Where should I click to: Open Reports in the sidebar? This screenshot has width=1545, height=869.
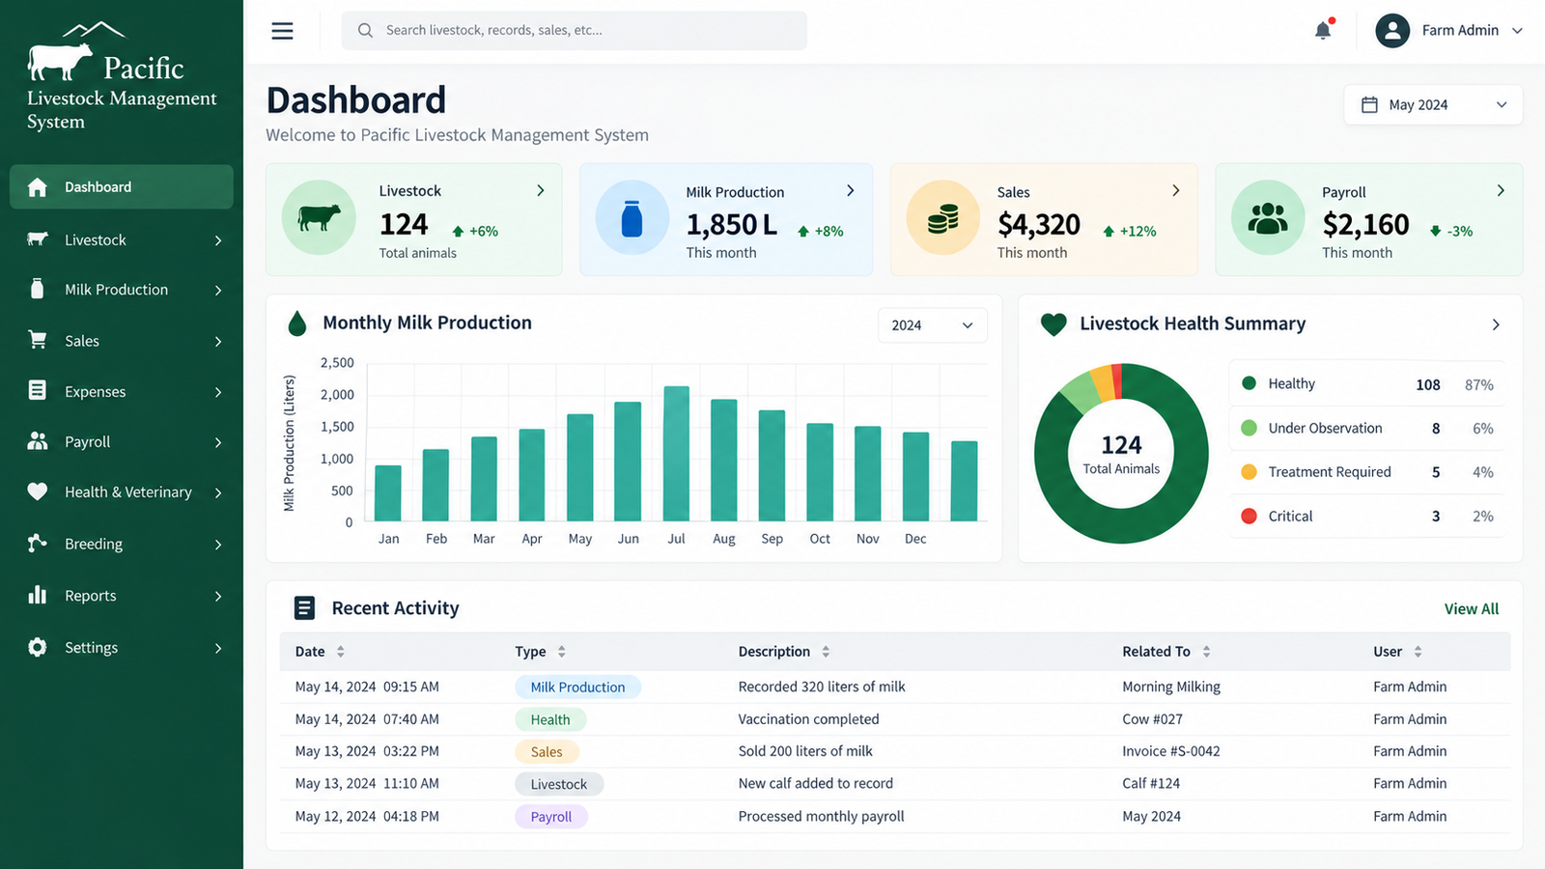pyautogui.click(x=126, y=596)
